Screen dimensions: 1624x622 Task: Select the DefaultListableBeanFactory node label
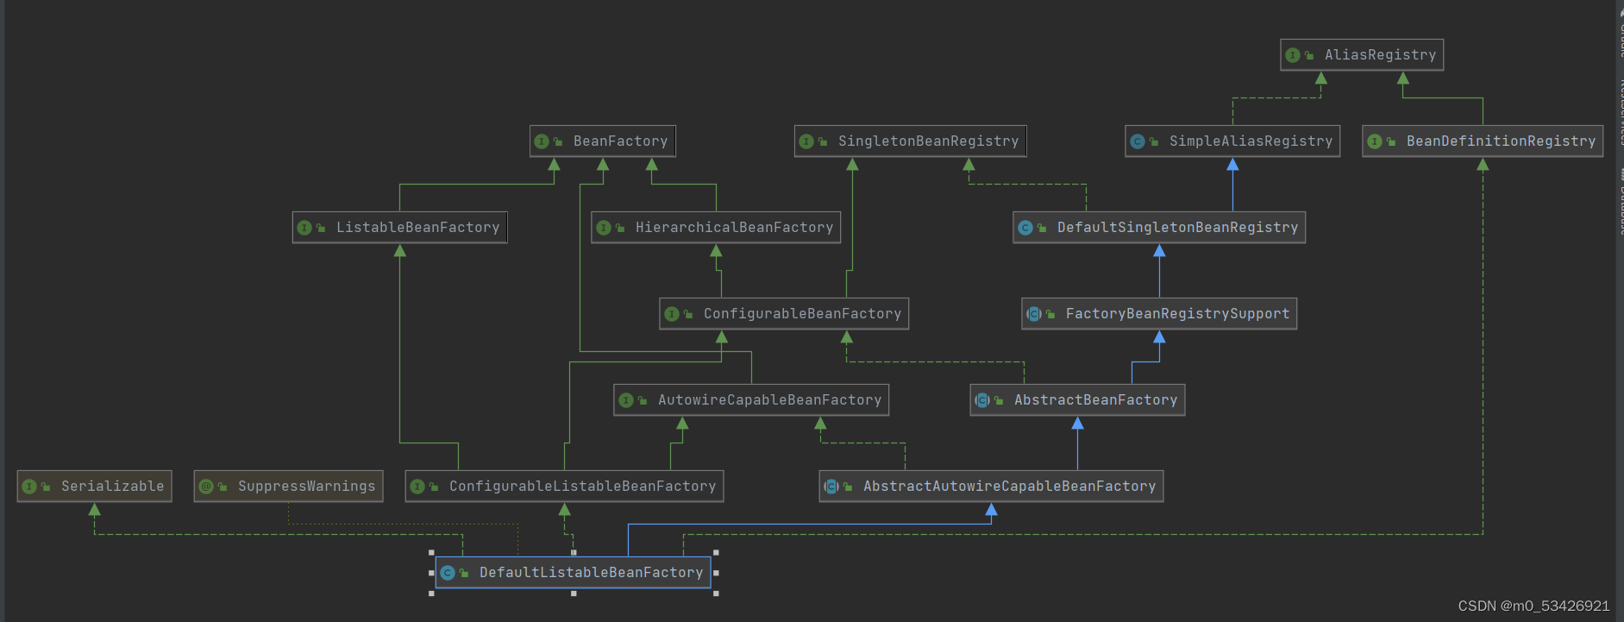pyautogui.click(x=591, y=573)
